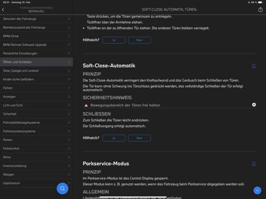
Task: Expand Licht und Sicht chevron
Action: pos(69,105)
